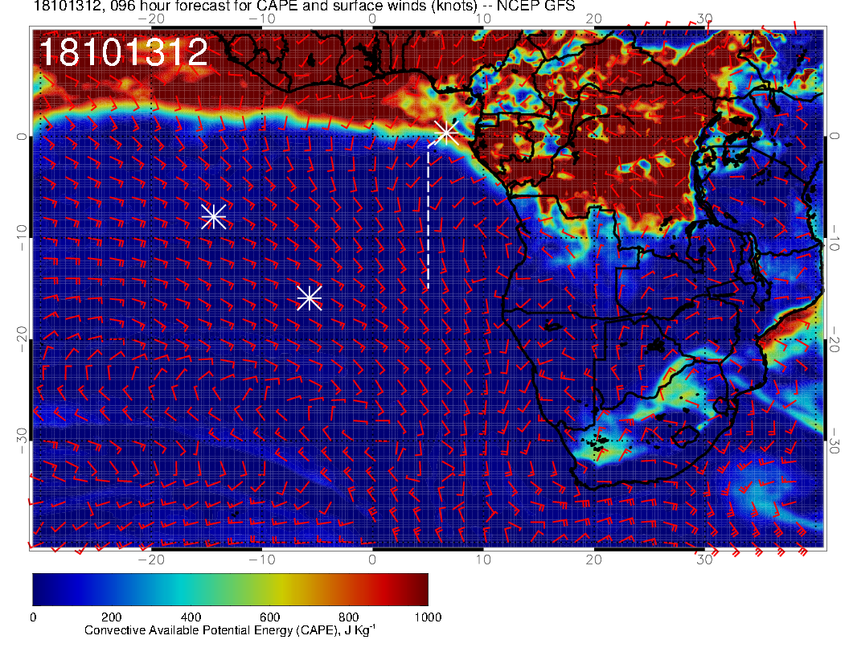Viewport: 849px width, 656px height.
Task: Click the '-30' latitude label on the left axis
Action: pyautogui.click(x=21, y=441)
